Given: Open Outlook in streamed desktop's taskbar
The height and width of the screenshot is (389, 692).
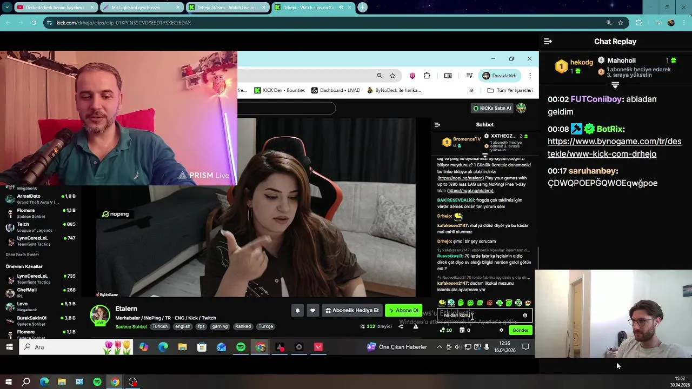Looking at the screenshot, I should coord(222,347).
